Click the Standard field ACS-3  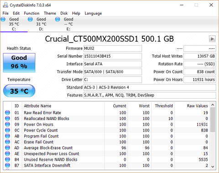[150, 87]
